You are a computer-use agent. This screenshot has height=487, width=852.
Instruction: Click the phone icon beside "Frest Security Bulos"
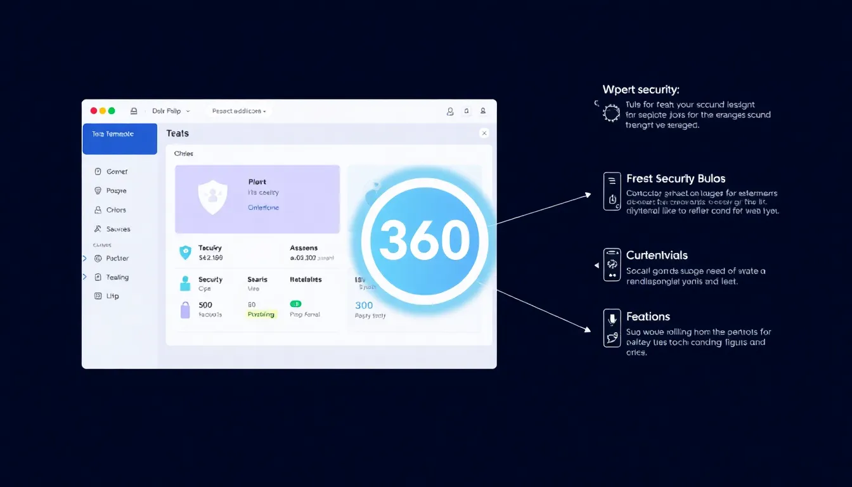612,191
